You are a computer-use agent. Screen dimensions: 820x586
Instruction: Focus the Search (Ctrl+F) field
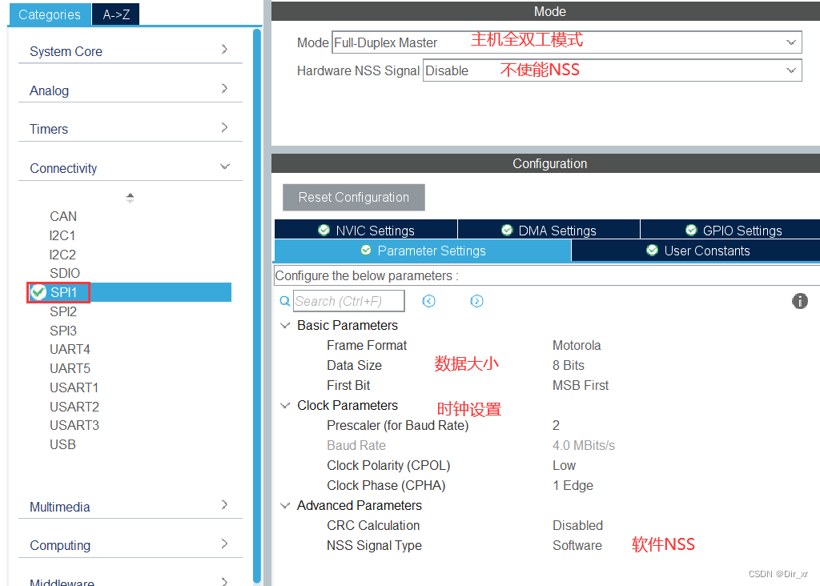pos(349,301)
